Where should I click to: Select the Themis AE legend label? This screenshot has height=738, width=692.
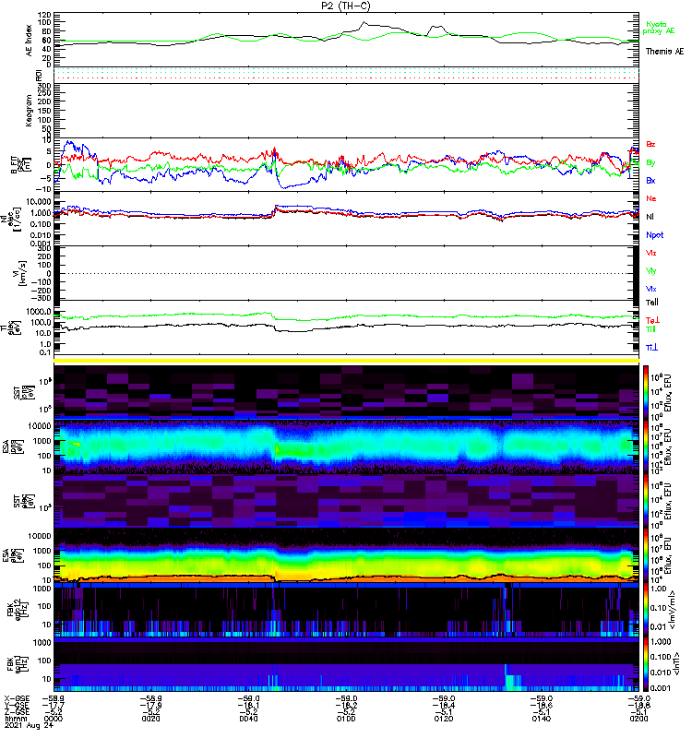point(664,52)
